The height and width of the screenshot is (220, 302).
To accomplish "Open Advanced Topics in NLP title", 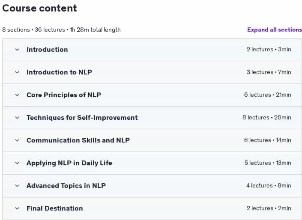I will pyautogui.click(x=66, y=186).
